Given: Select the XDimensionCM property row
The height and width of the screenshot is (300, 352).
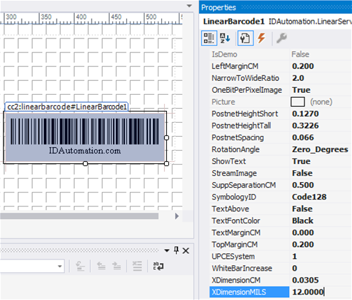Looking at the screenshot, I should 281,280.
